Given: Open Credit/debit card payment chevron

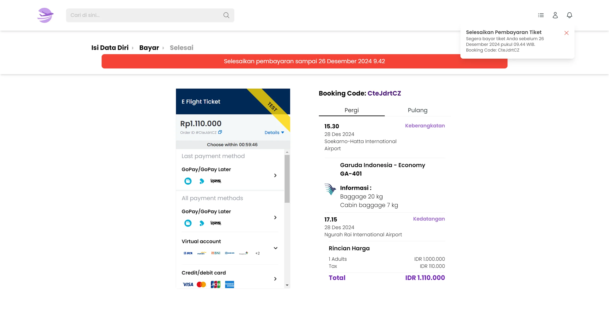Looking at the screenshot, I should point(275,279).
